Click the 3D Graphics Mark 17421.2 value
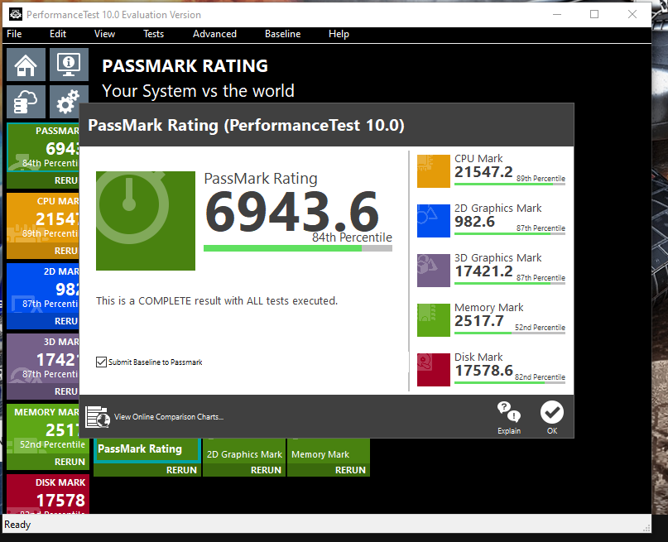Viewport: 668px width, 542px height. (483, 271)
